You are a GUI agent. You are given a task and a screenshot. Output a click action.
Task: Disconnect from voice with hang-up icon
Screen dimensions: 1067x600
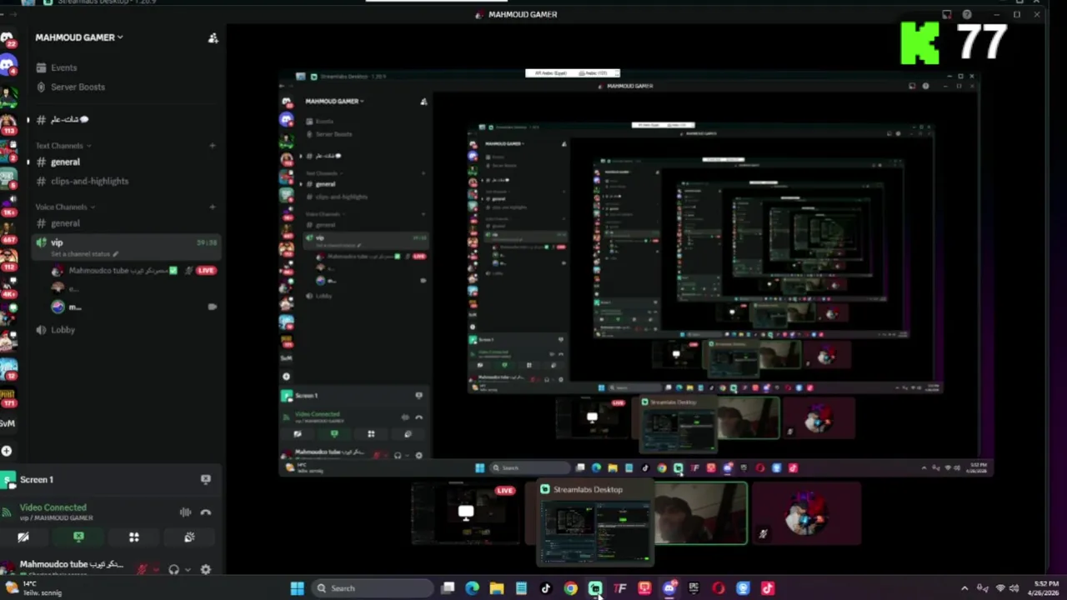[206, 512]
